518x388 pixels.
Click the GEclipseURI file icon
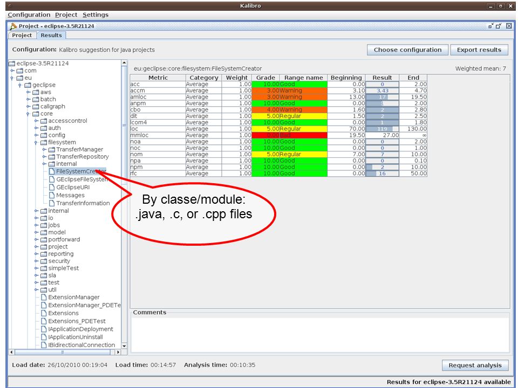tap(52, 187)
